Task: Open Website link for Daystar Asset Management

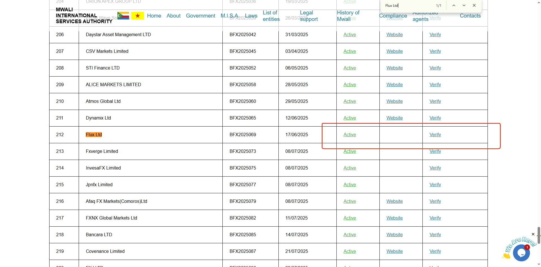Action: click(x=394, y=35)
